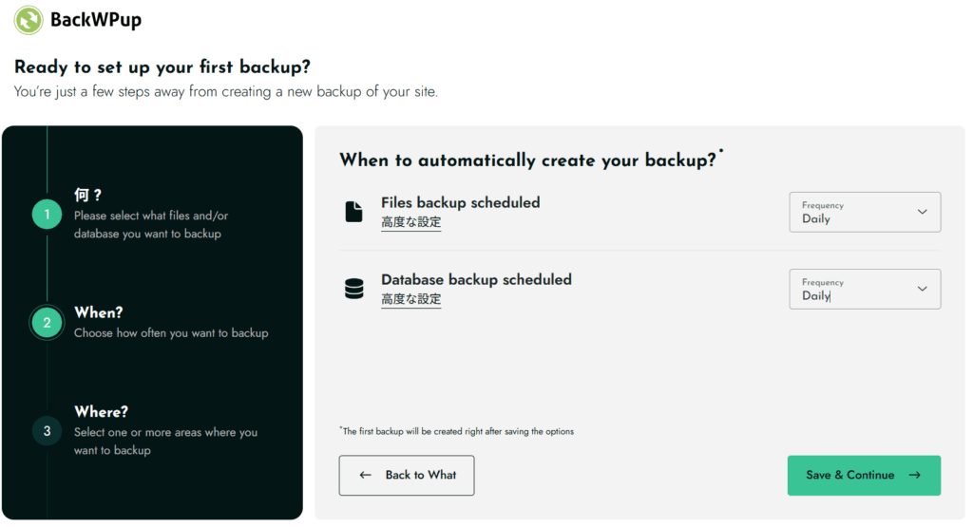Expand the chevron on Database Frequency field
The height and width of the screenshot is (527, 973).
point(922,289)
